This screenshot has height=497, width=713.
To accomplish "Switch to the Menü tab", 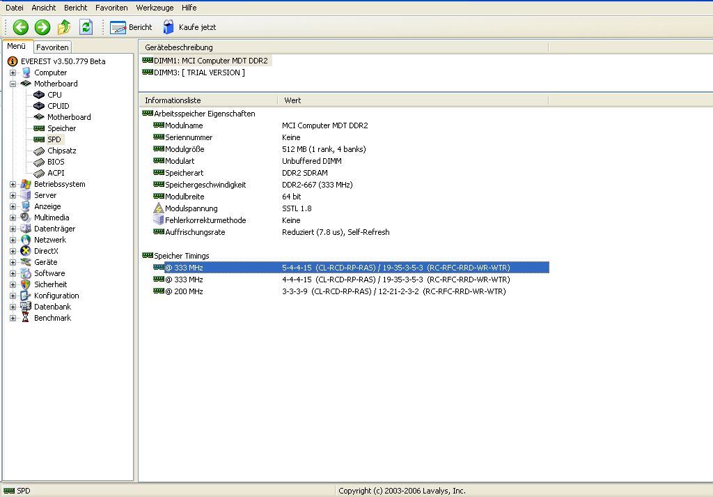I will click(x=17, y=47).
